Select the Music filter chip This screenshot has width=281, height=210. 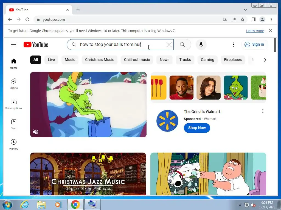click(x=70, y=60)
